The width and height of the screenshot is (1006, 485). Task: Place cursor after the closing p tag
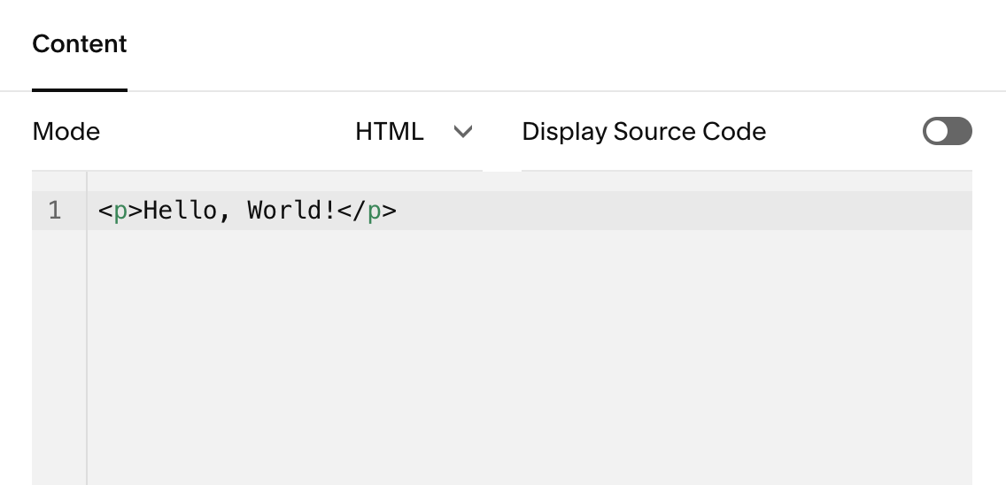[399, 211]
